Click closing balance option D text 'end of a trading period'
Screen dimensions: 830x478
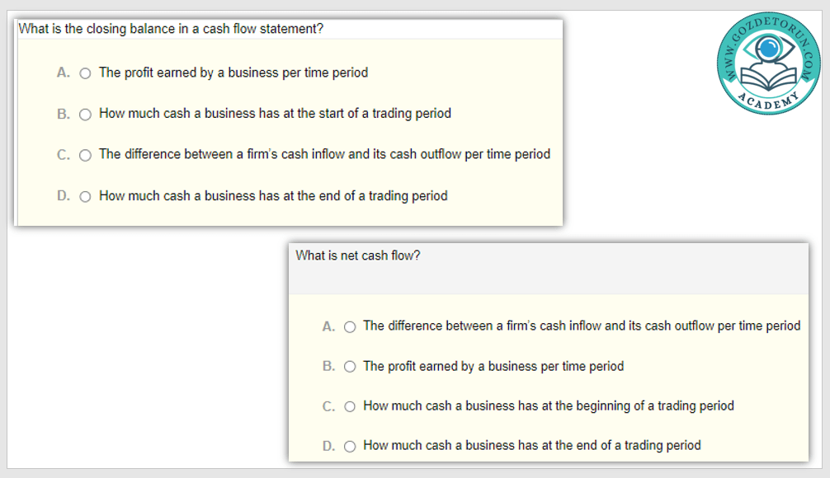tap(273, 196)
